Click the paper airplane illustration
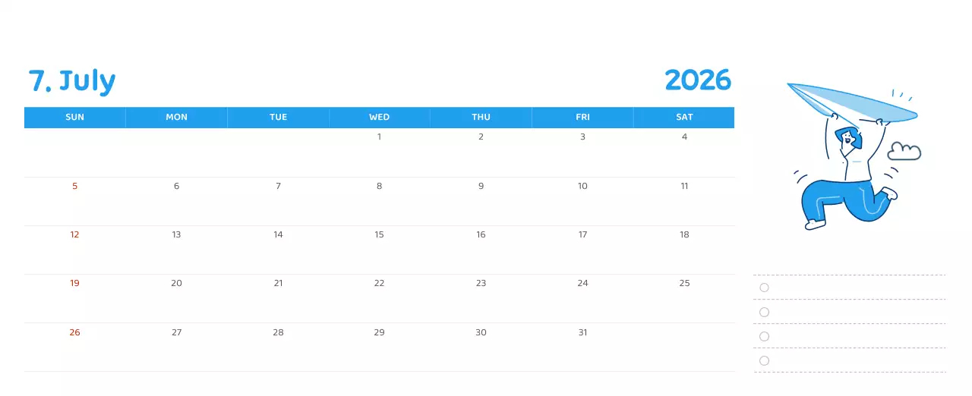The width and height of the screenshot is (972, 396). pos(850,103)
